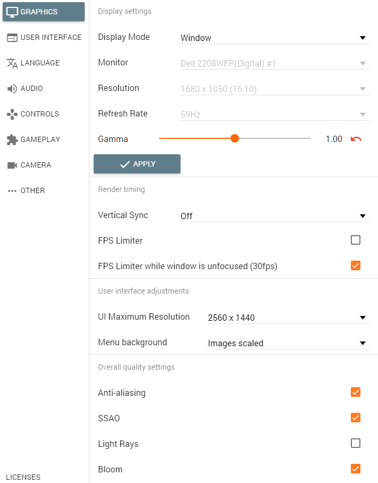Open the Licenses link
Image resolution: width=378 pixels, height=483 pixels.
point(23,477)
